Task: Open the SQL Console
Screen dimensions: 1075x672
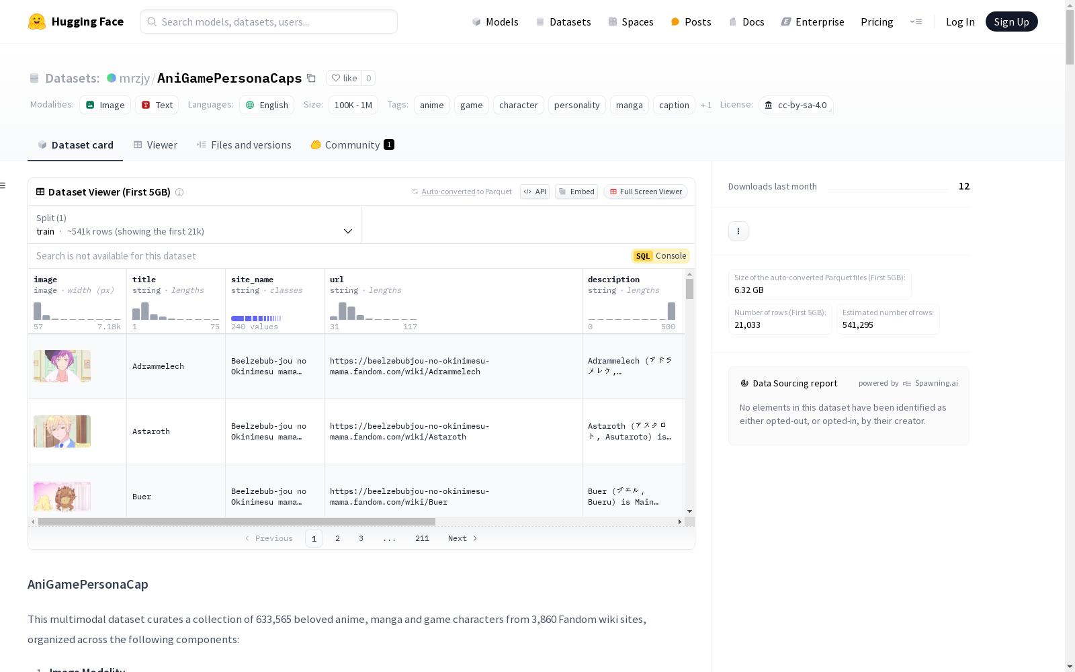Action: point(660,256)
